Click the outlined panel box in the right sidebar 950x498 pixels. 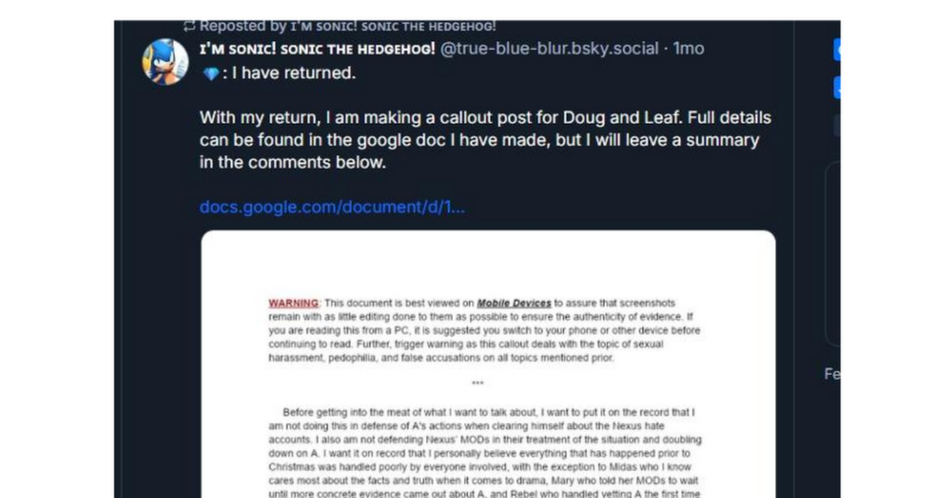click(x=833, y=254)
